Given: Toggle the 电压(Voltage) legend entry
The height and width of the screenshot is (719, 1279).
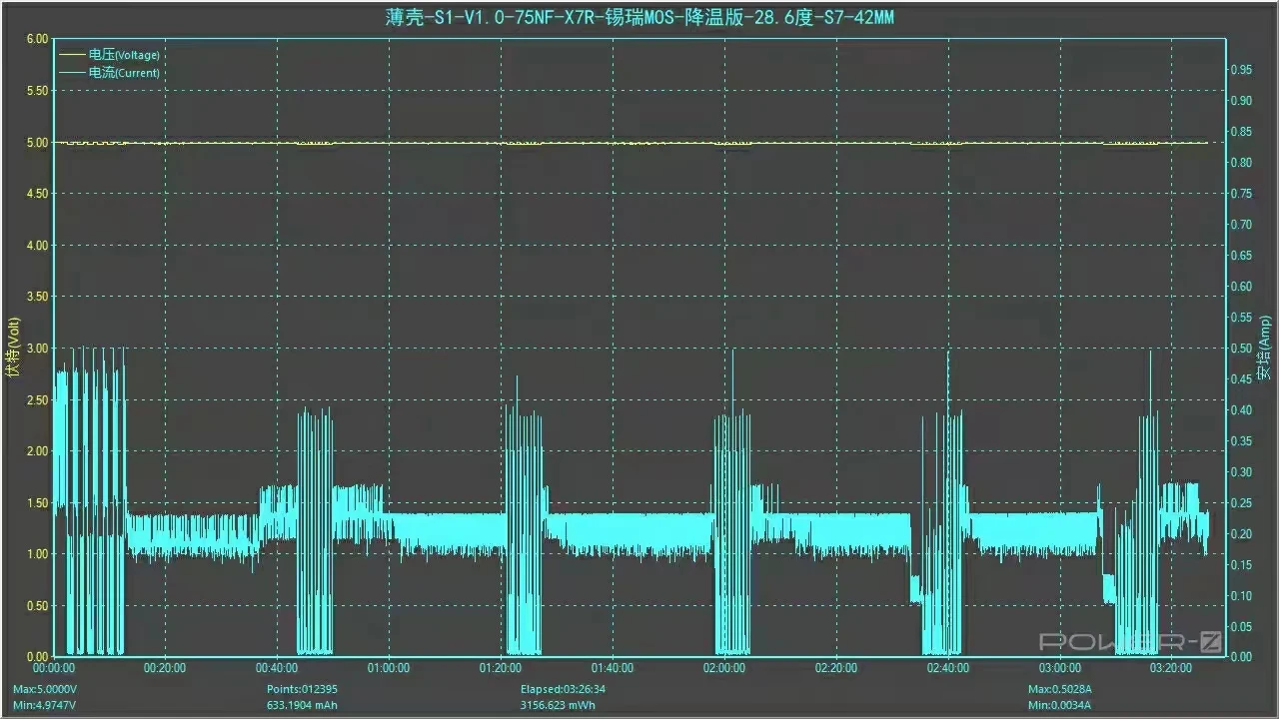Looking at the screenshot, I should [x=124, y=55].
